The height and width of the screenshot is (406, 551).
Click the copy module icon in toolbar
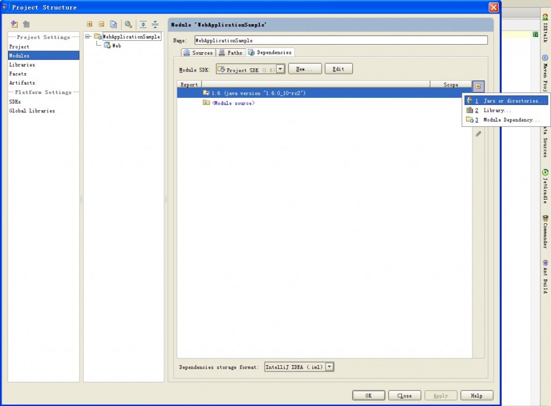pos(114,24)
